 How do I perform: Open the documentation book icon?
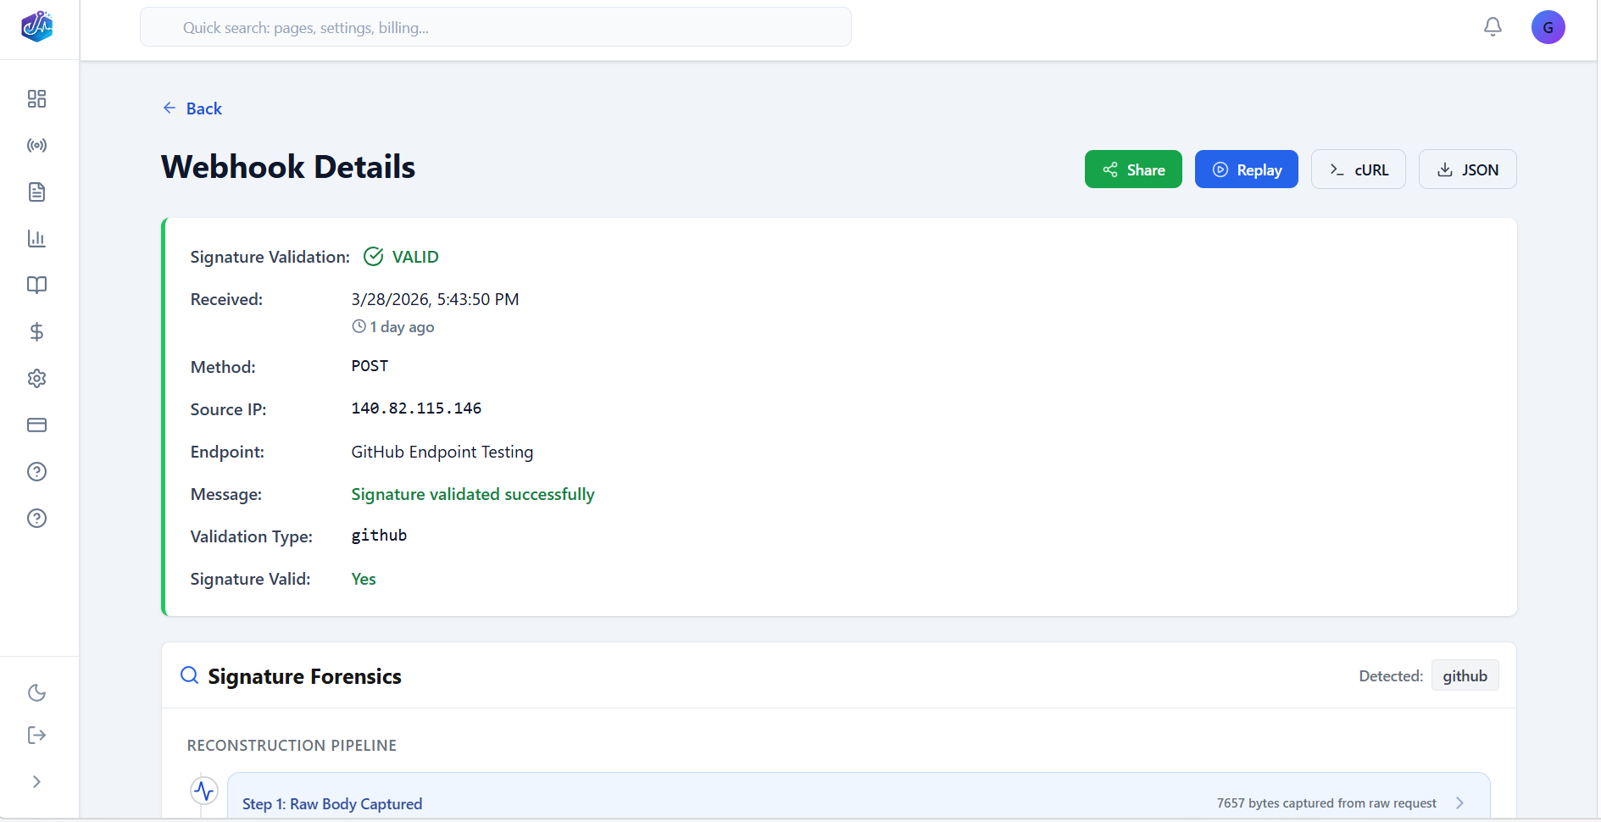36,285
